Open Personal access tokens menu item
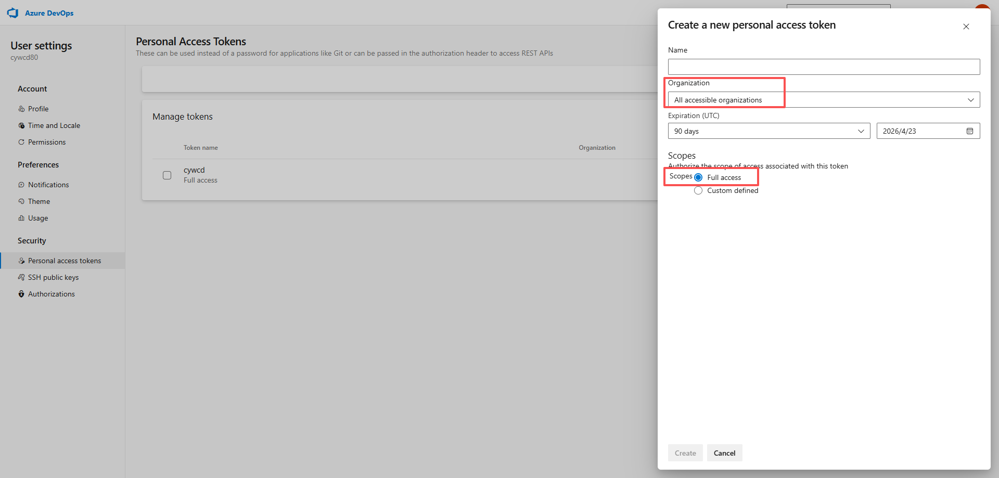Image resolution: width=999 pixels, height=478 pixels. coord(65,261)
